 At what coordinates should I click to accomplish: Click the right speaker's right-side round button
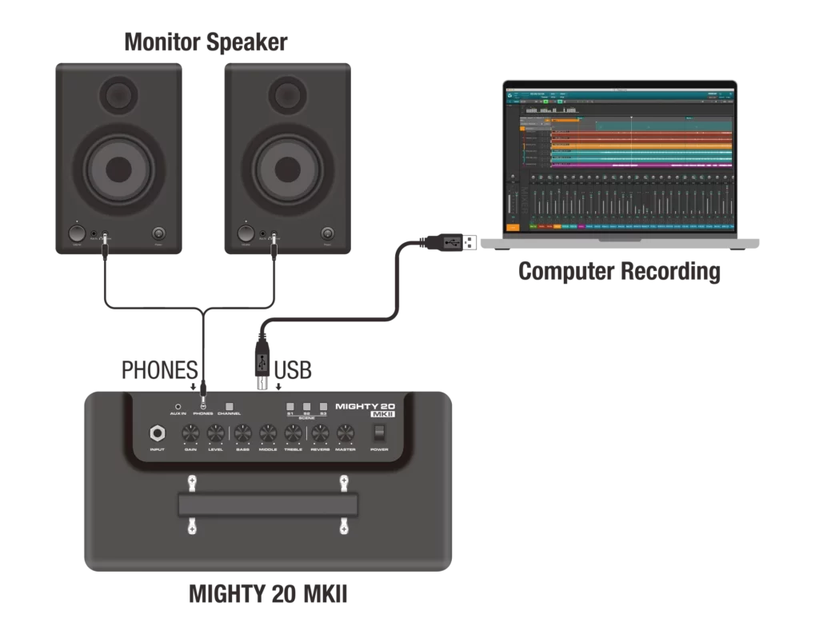tap(327, 233)
